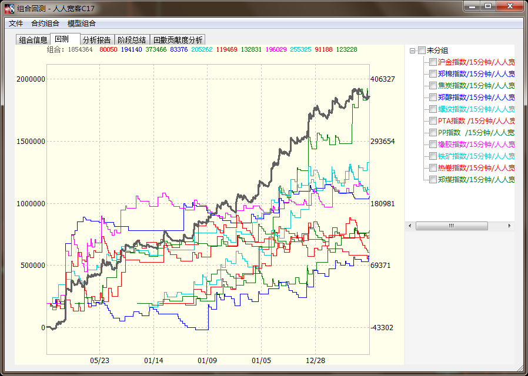Open the 文件 menu
The width and height of the screenshot is (528, 376).
[x=16, y=23]
